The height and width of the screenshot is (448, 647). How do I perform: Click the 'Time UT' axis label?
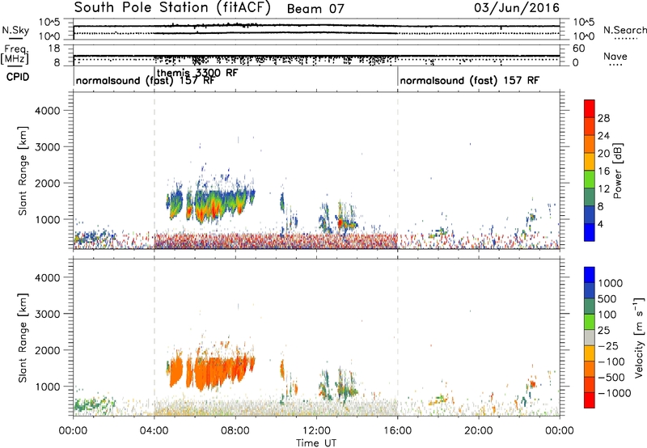[x=316, y=443]
